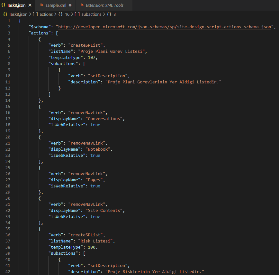Click "createSPList" on line 5
Viewport: 279px width, 275px height.
(85, 45)
